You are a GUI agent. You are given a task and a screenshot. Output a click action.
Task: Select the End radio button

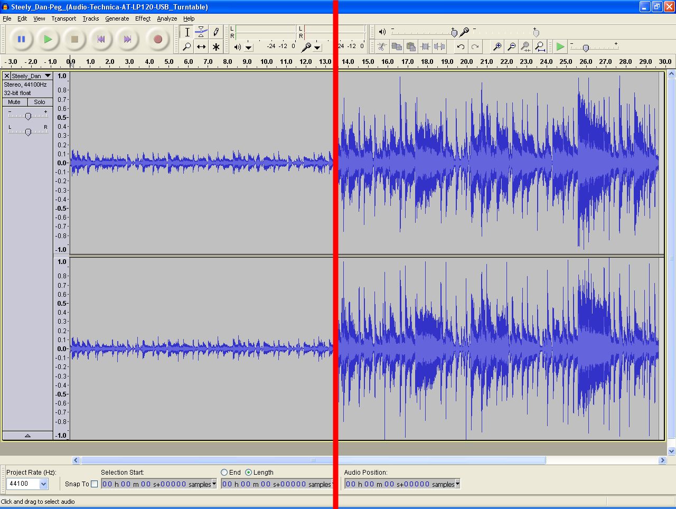pos(224,473)
